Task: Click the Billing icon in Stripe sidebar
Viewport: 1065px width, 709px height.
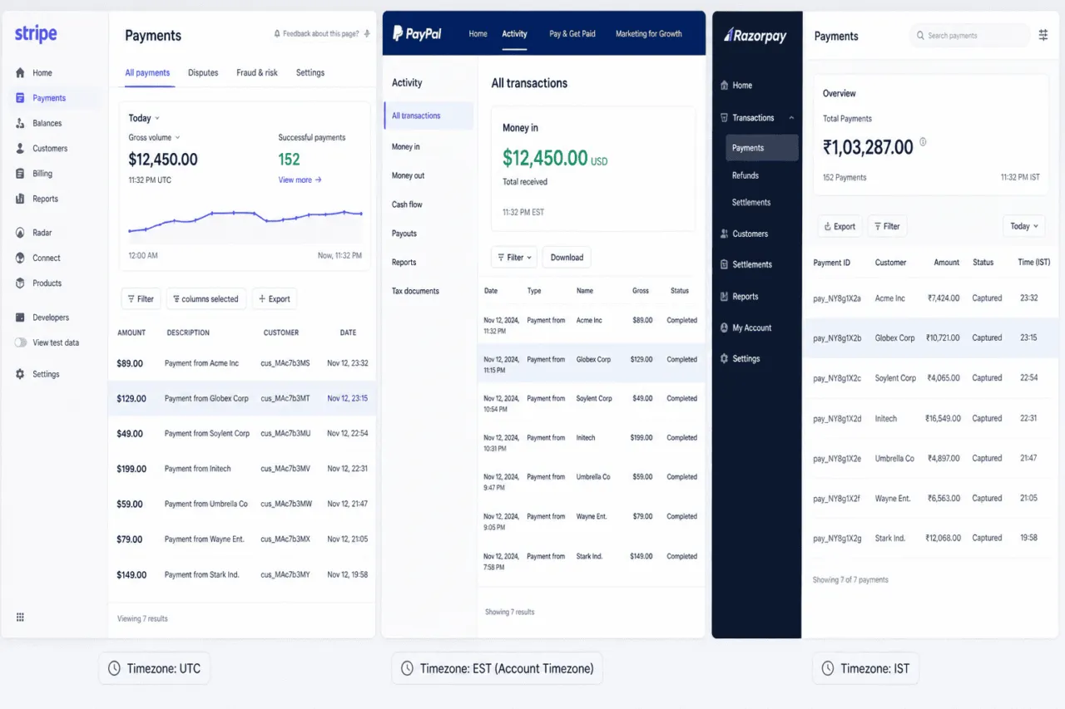Action: [x=20, y=174]
